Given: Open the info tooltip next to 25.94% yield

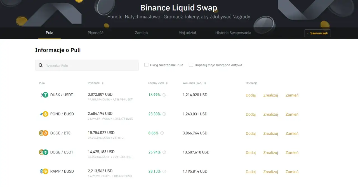Looking at the screenshot, I should coord(164,152).
